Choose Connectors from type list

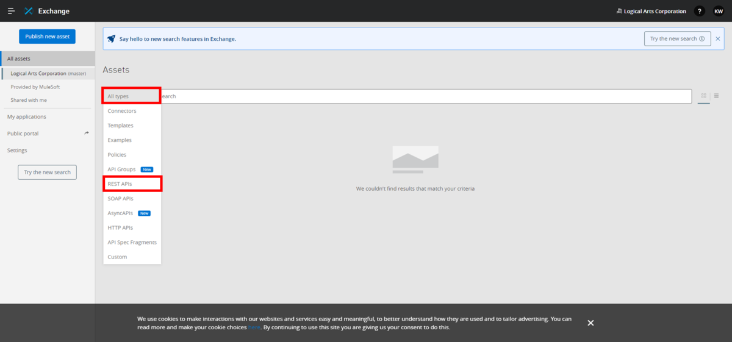pos(132,111)
